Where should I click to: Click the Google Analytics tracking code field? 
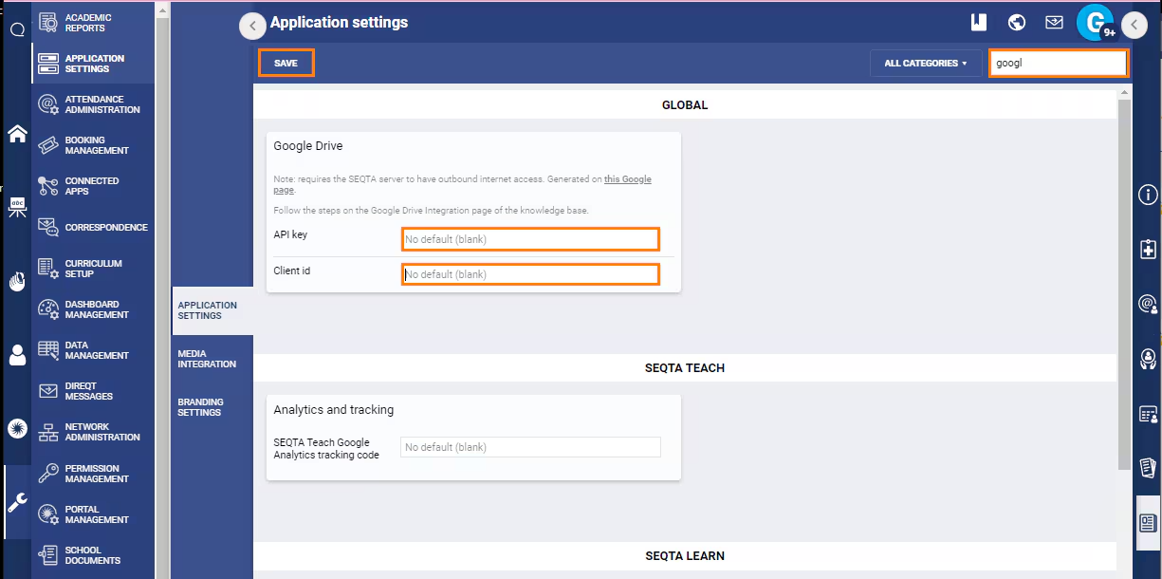click(530, 447)
